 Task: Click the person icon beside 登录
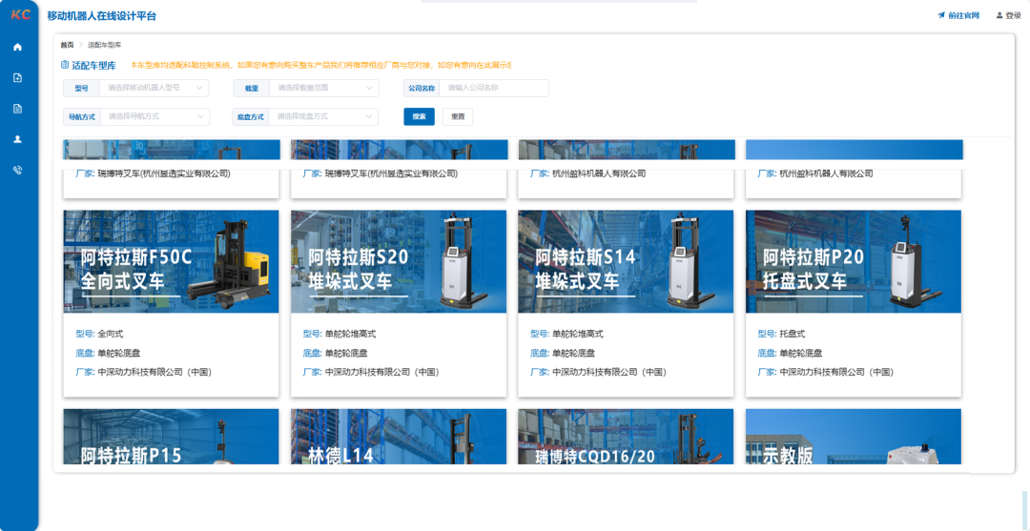pyautogui.click(x=999, y=15)
